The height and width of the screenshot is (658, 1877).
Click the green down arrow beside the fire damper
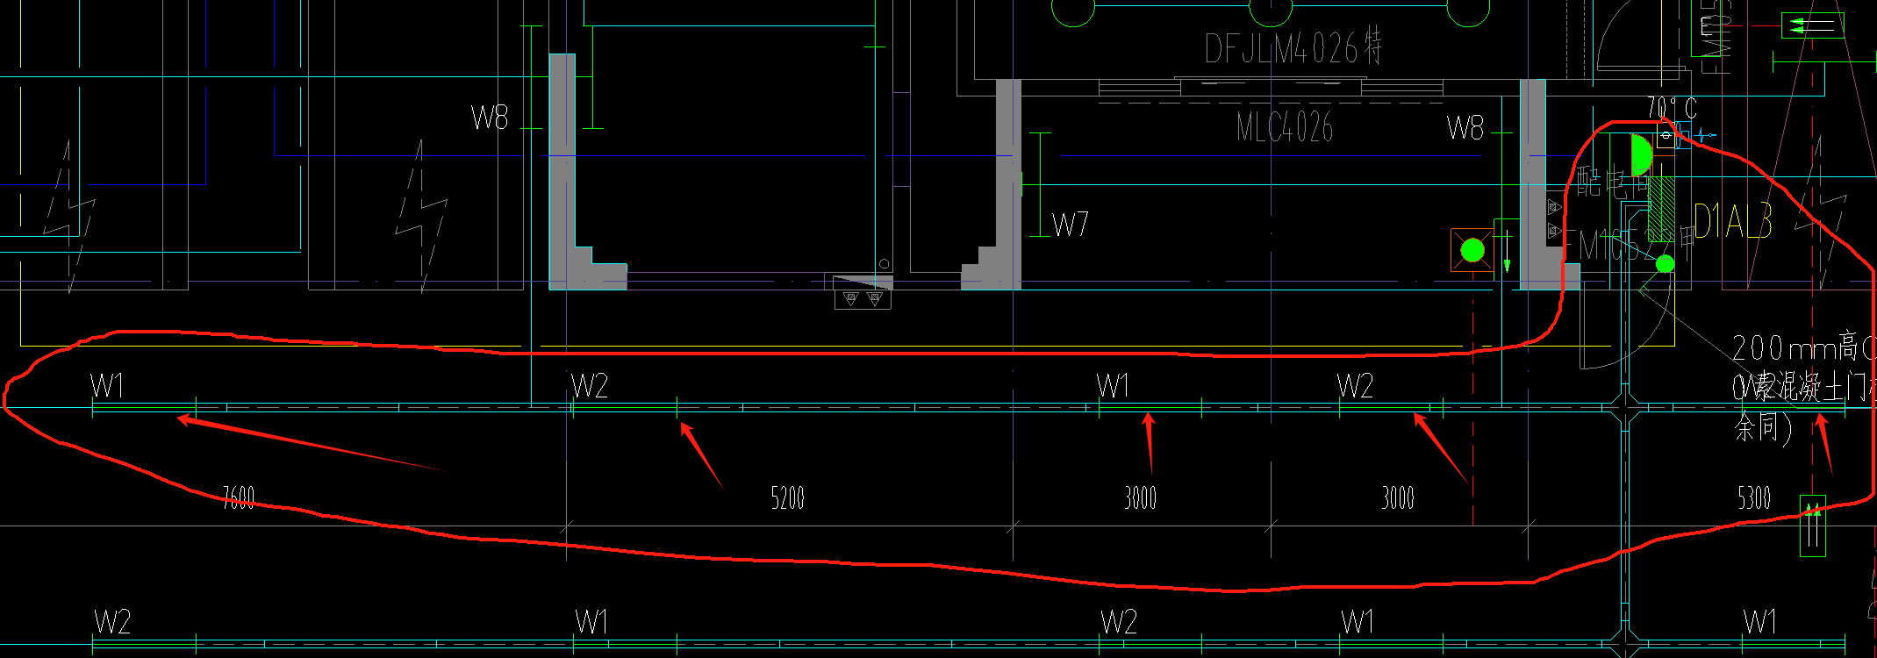coord(1508,252)
